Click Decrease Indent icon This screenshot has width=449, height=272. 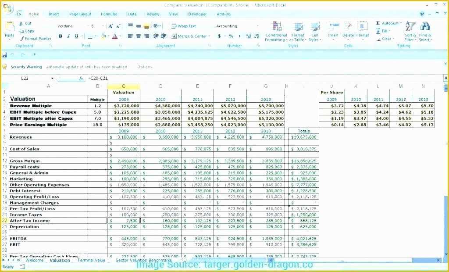[x=156, y=36]
